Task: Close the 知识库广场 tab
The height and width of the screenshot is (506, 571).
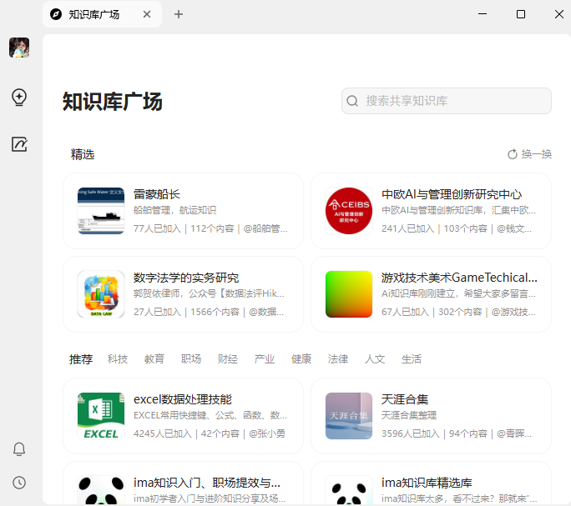Action: pos(148,14)
